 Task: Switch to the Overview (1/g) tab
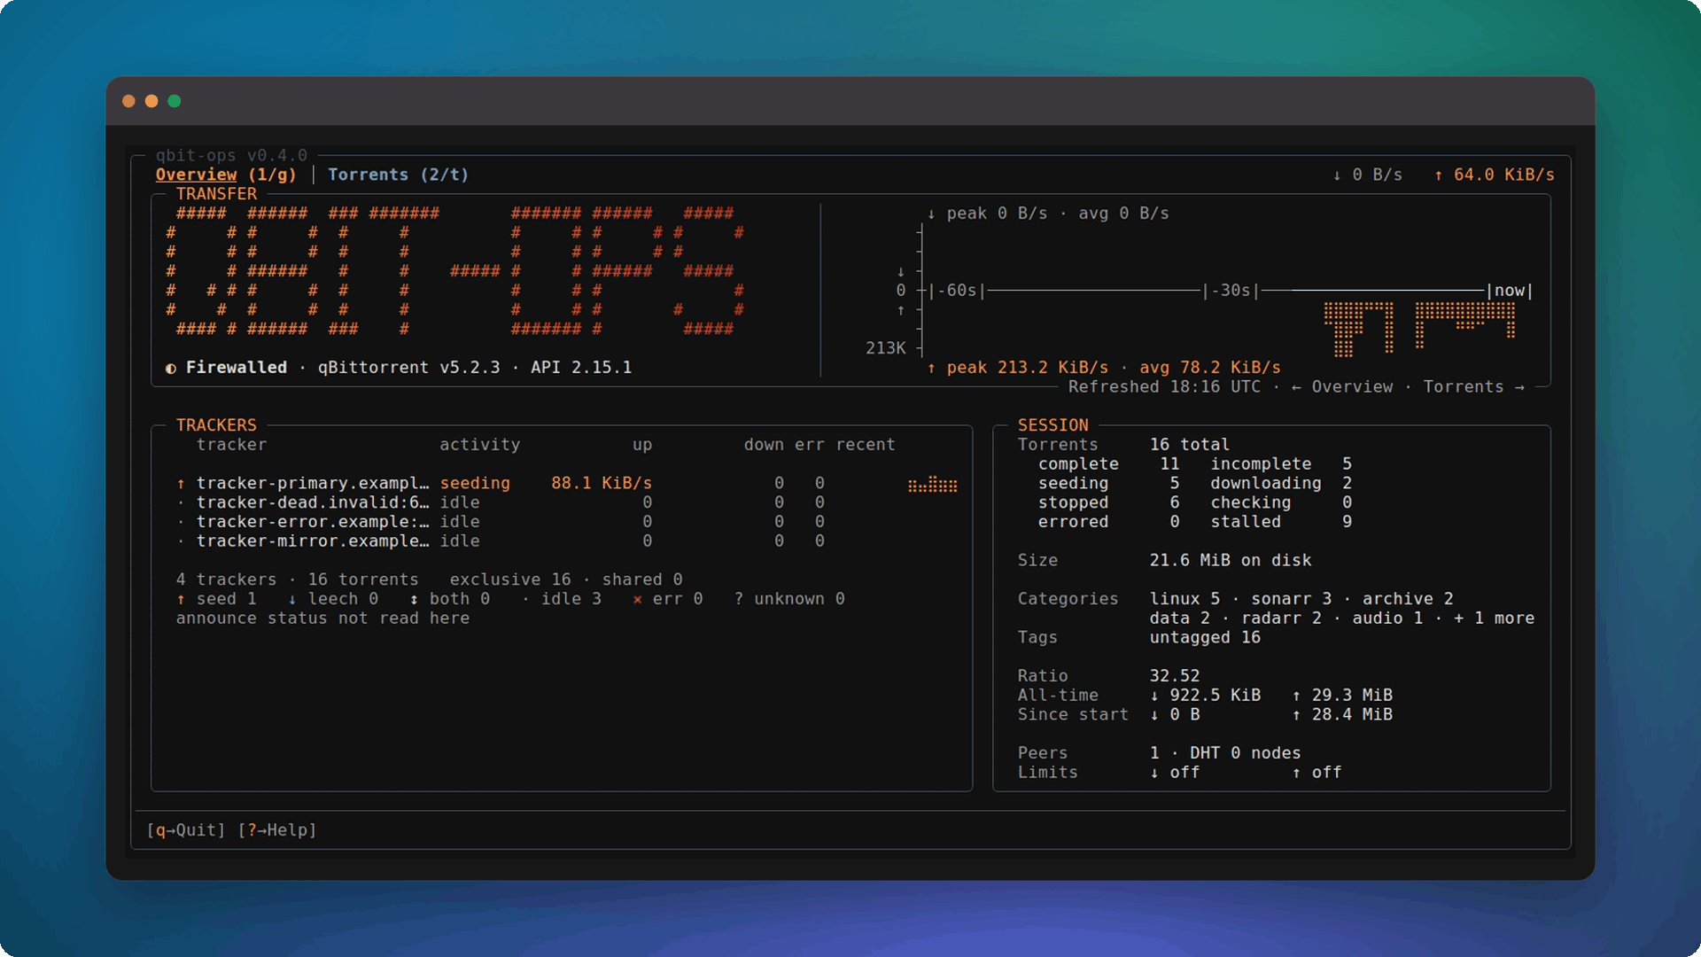click(x=226, y=175)
